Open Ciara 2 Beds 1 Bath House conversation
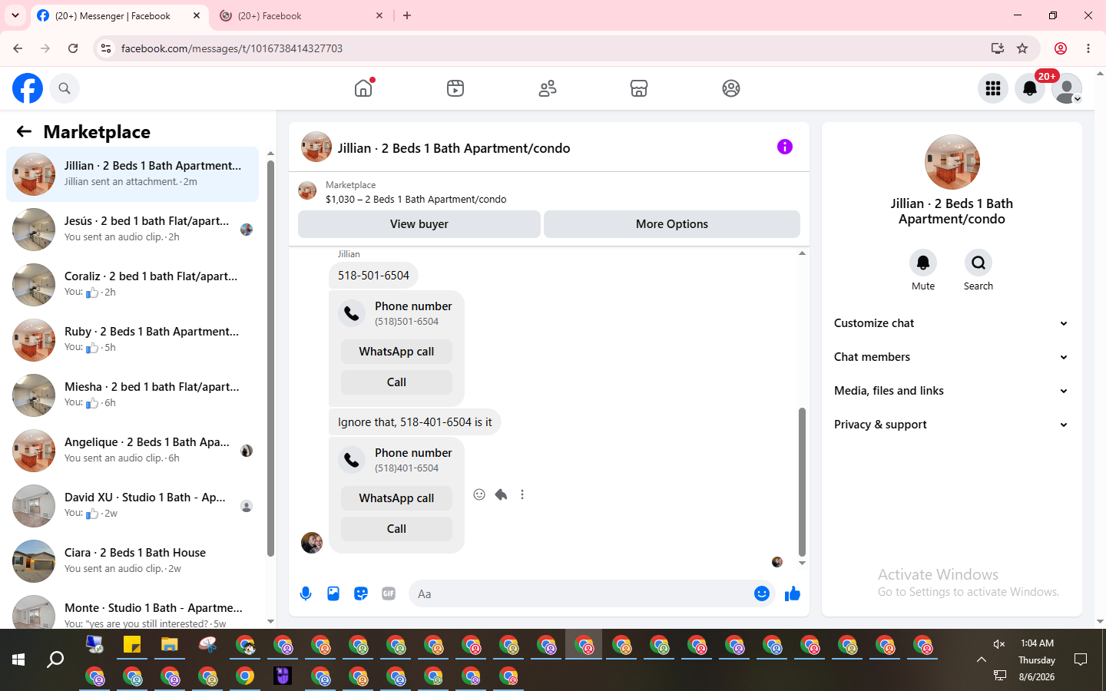 coord(132,561)
